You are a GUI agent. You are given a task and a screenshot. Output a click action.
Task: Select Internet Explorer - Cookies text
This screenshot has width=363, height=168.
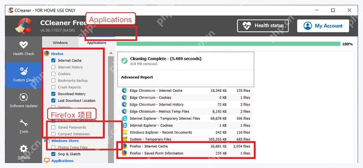pos(151,125)
